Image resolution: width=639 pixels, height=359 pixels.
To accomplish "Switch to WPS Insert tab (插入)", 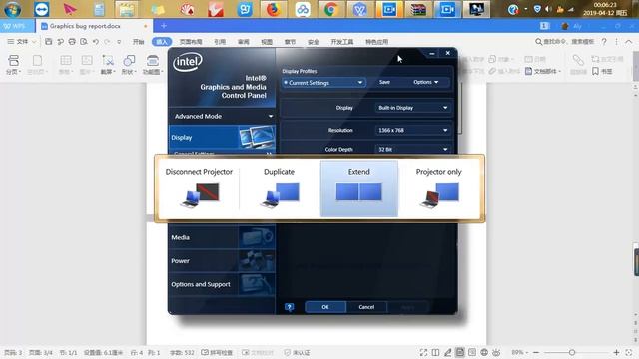I will pos(162,42).
